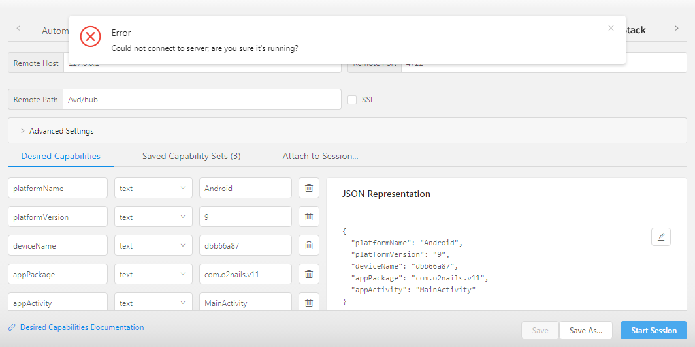Enable the SSL checkbox
The width and height of the screenshot is (695, 347).
click(x=352, y=100)
